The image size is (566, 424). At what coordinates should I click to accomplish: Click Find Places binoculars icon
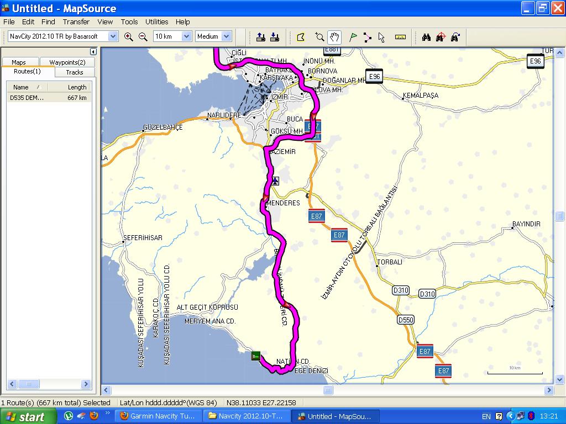426,37
